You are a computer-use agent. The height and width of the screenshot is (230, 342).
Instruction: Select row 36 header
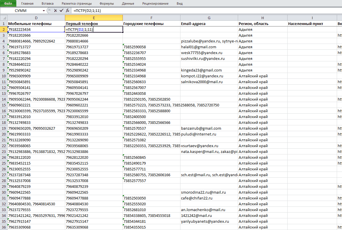[x=4, y=227]
